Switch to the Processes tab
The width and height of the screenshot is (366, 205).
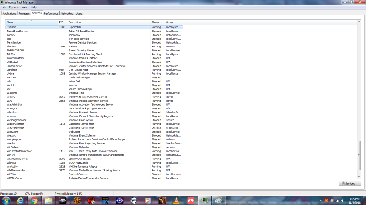24,14
